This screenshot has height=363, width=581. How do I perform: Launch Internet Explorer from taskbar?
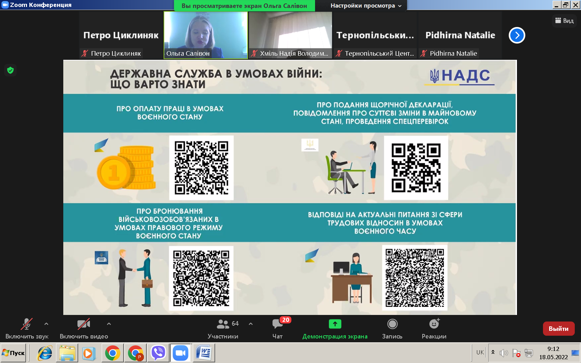[45, 353]
